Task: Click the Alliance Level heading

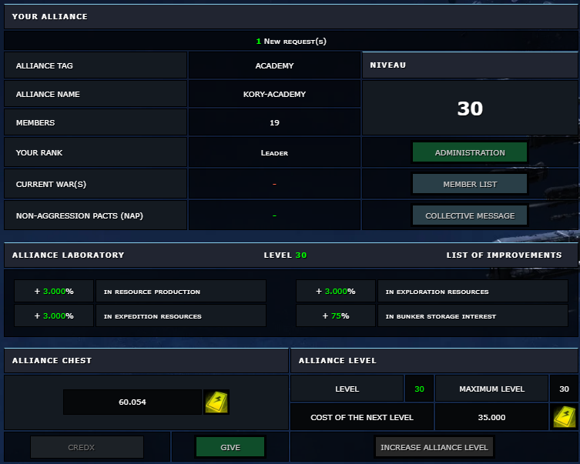Action: click(x=337, y=361)
